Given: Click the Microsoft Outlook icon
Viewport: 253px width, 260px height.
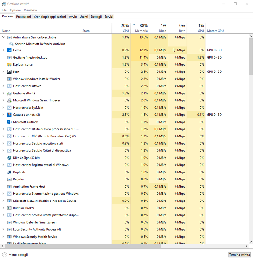Looking at the screenshot, I should pos(9,122).
